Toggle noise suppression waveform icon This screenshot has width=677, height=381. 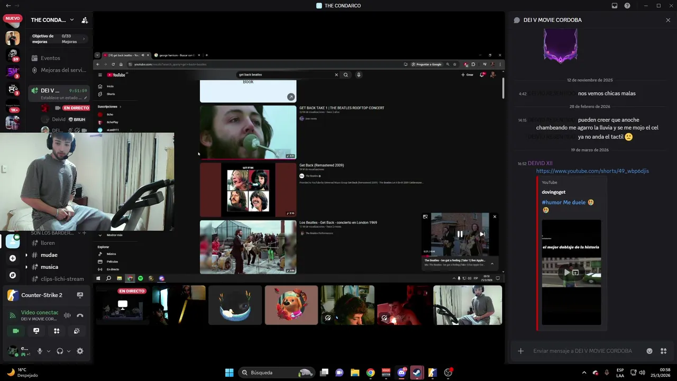67,315
